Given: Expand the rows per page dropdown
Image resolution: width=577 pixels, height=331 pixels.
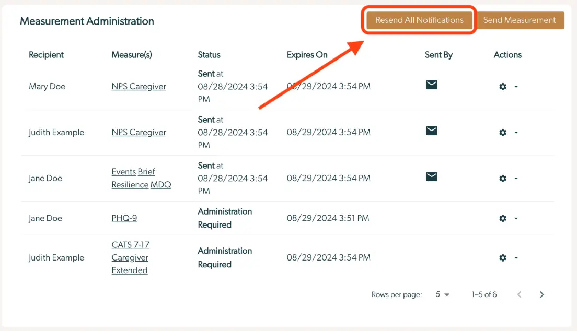Looking at the screenshot, I should pos(443,294).
